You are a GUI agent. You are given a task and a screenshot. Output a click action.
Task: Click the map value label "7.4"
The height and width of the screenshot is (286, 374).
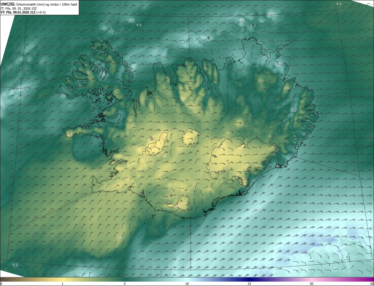(131, 20)
